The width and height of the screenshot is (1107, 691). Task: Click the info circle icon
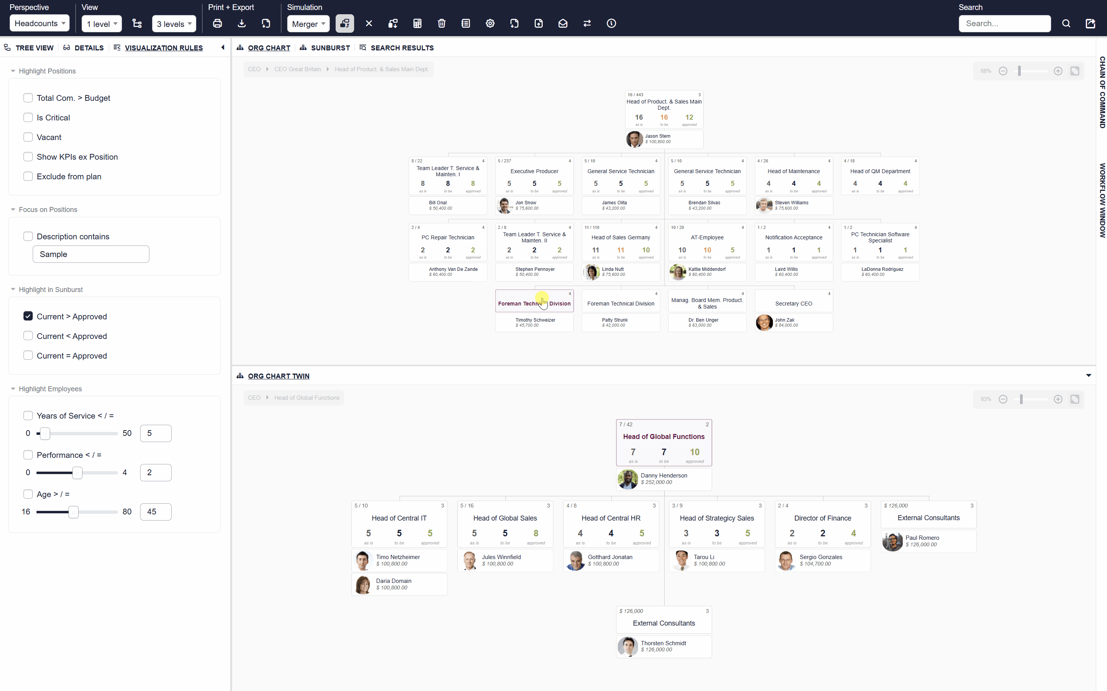tap(611, 24)
